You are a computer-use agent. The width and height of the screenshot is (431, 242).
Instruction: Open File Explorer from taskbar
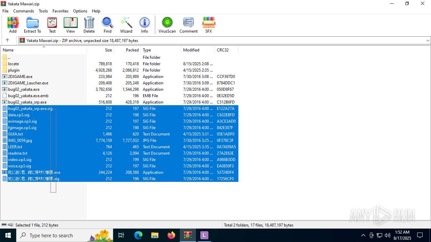[155, 235]
